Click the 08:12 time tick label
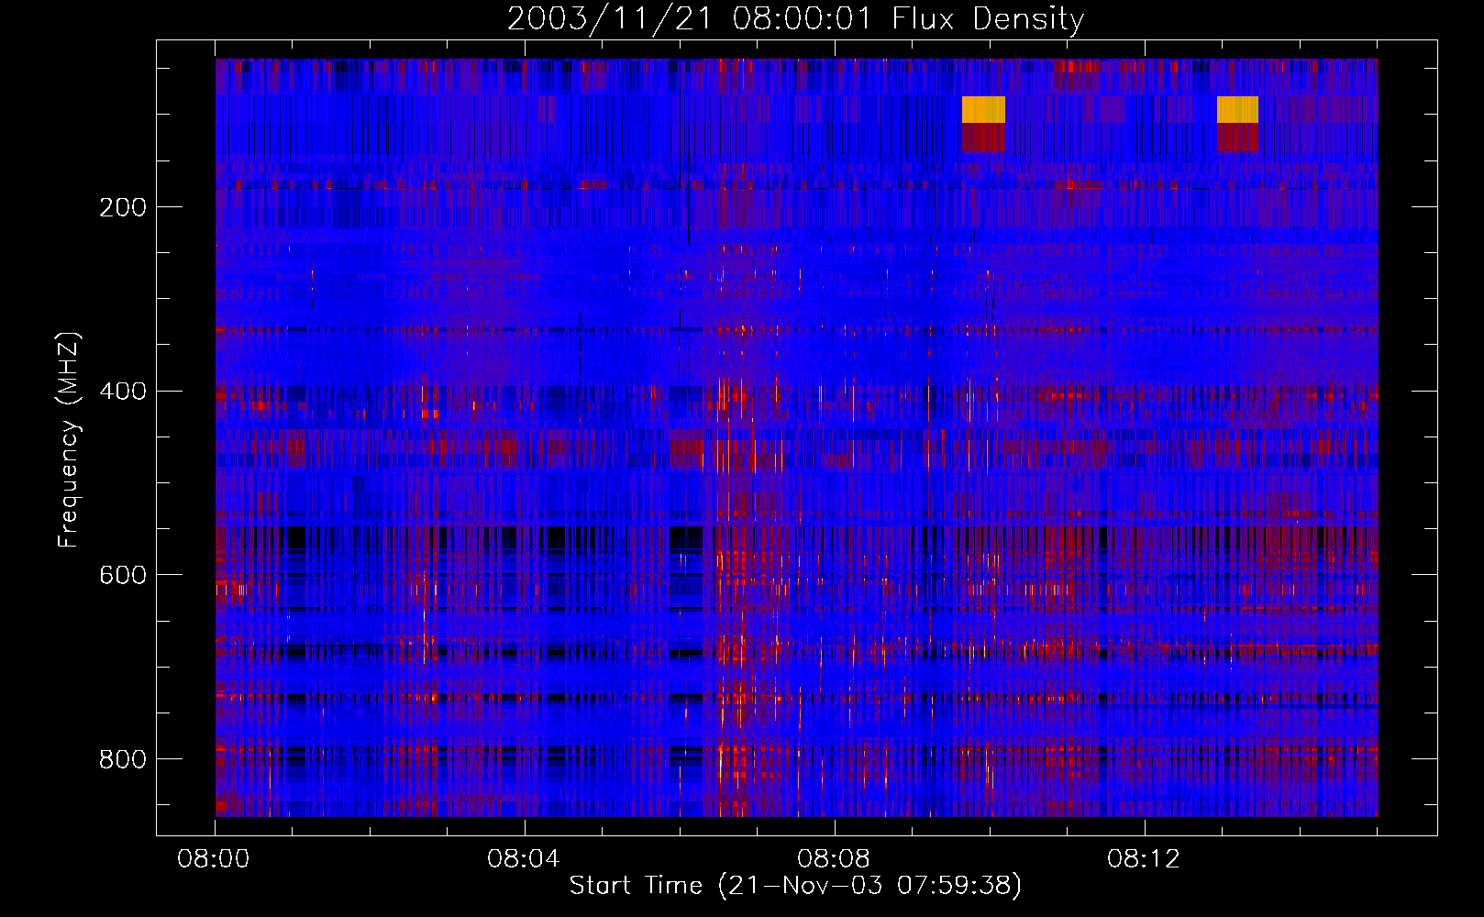Viewport: 1484px width, 917px height. [x=1144, y=859]
